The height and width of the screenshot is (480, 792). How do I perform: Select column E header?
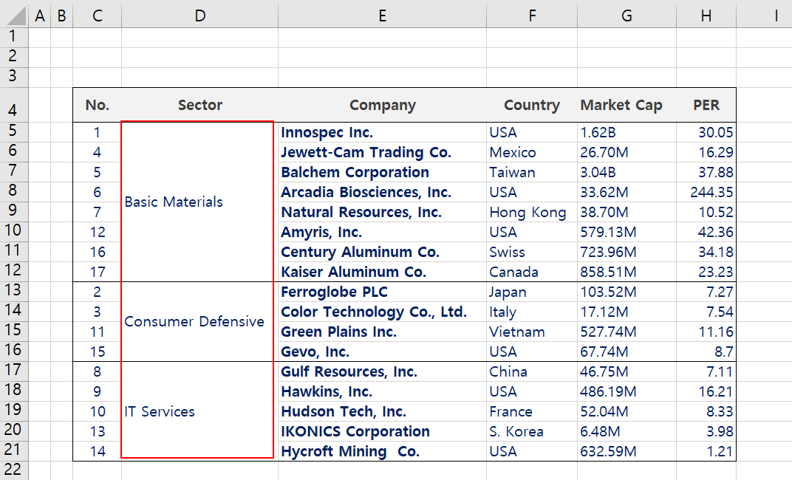point(383,16)
